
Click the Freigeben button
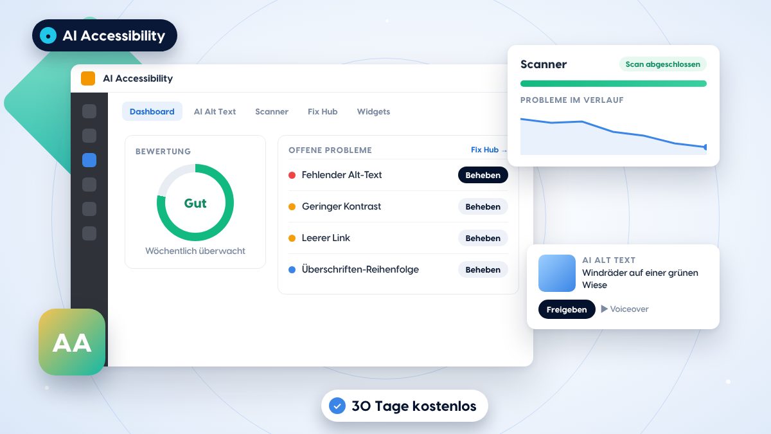(x=567, y=309)
